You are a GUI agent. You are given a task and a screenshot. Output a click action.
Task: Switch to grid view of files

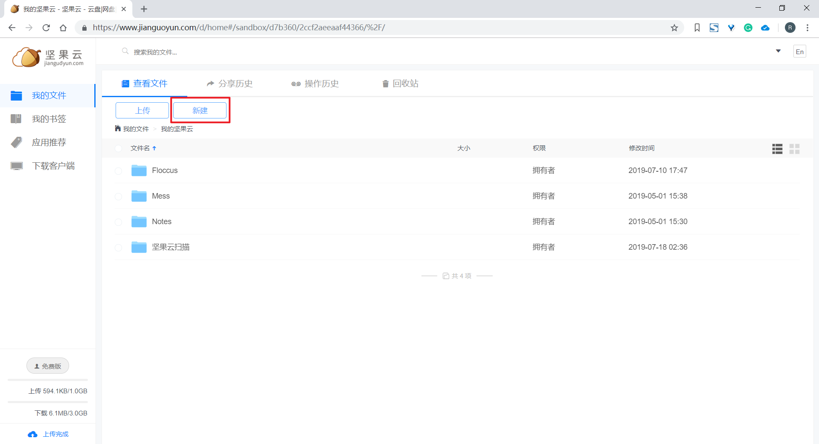[x=794, y=149]
